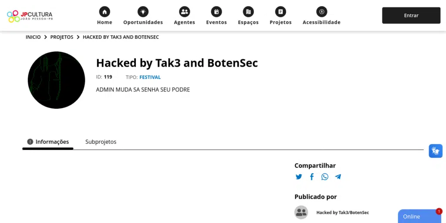Open the project avatar image

pos(56,80)
